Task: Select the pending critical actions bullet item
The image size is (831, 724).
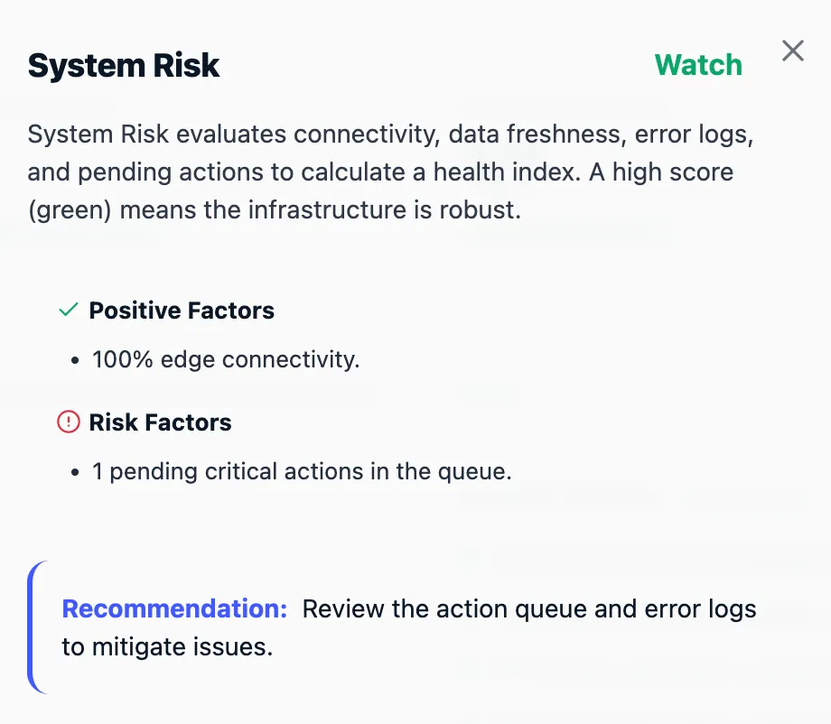Action: [x=302, y=471]
